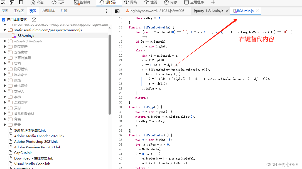Image resolution: width=302 pixels, height=169 pixels.
Task: Close the jquery-1.8.1.min.js file tab
Action: tap(227, 11)
